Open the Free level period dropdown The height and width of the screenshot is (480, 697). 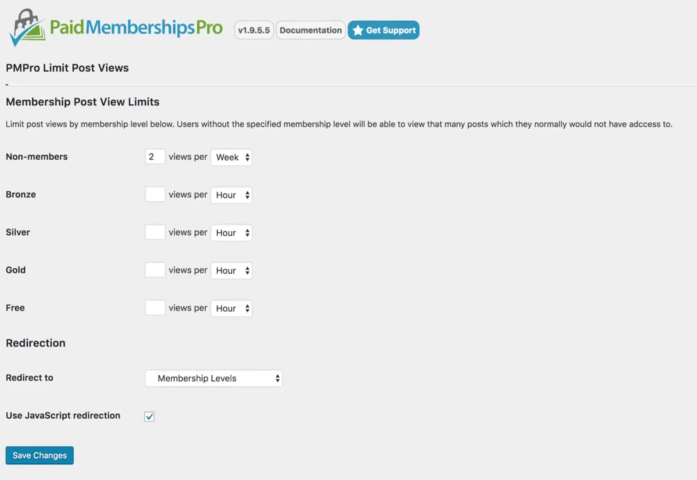(x=232, y=309)
